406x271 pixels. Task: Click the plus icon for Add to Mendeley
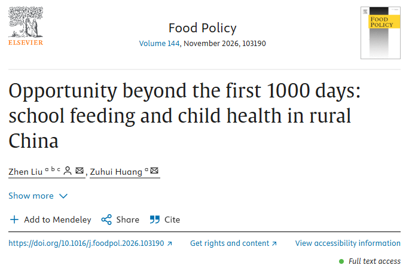[14, 220]
